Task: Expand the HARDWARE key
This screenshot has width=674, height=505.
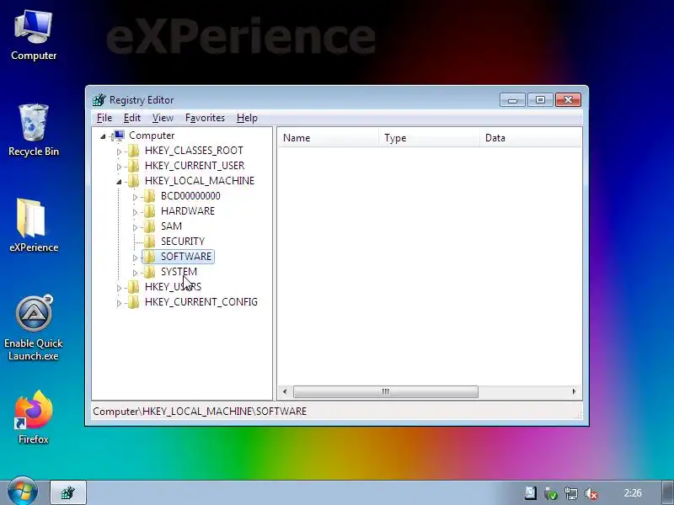Action: click(135, 212)
